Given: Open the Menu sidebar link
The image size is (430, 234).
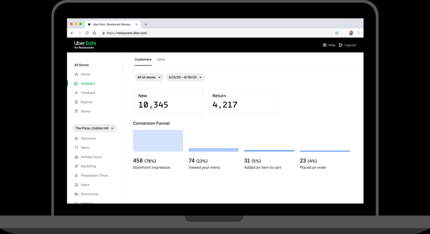Looking at the screenshot, I should (85, 148).
